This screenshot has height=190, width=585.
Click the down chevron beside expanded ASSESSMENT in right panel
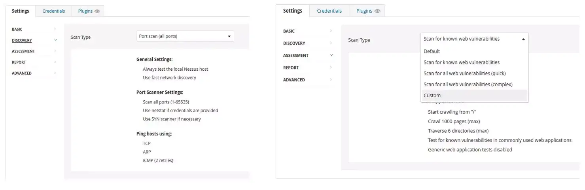tap(331, 55)
